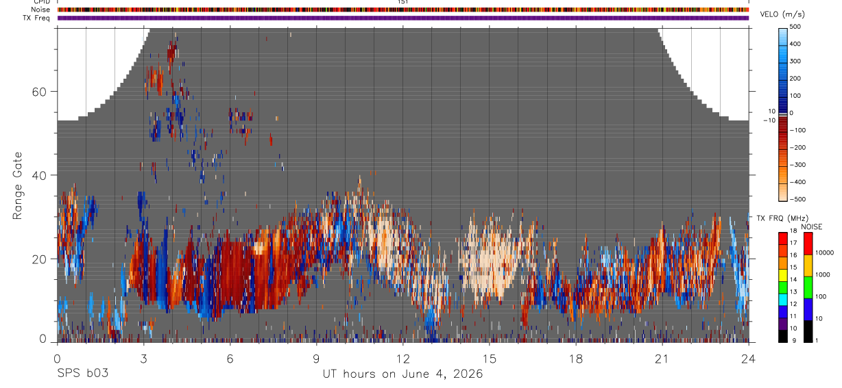Click the '-100' velocity scale label

pos(799,130)
